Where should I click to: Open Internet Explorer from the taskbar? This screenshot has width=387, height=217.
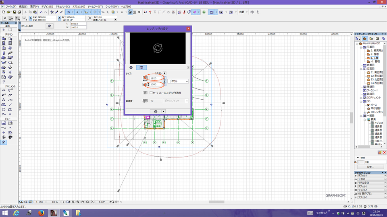17,213
